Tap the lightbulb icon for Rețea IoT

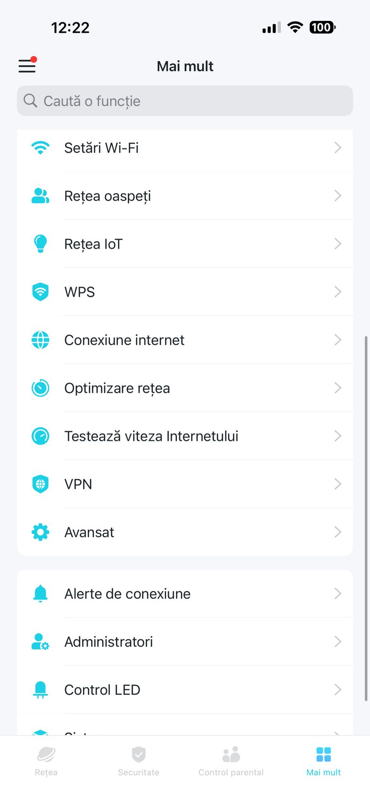41,244
